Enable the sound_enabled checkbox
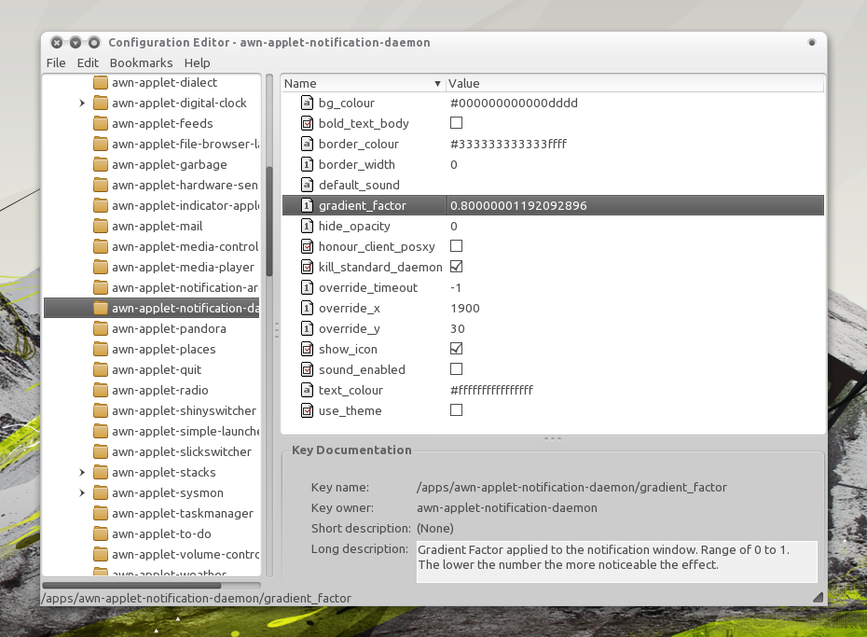Viewport: 867px width, 637px height. tap(456, 368)
